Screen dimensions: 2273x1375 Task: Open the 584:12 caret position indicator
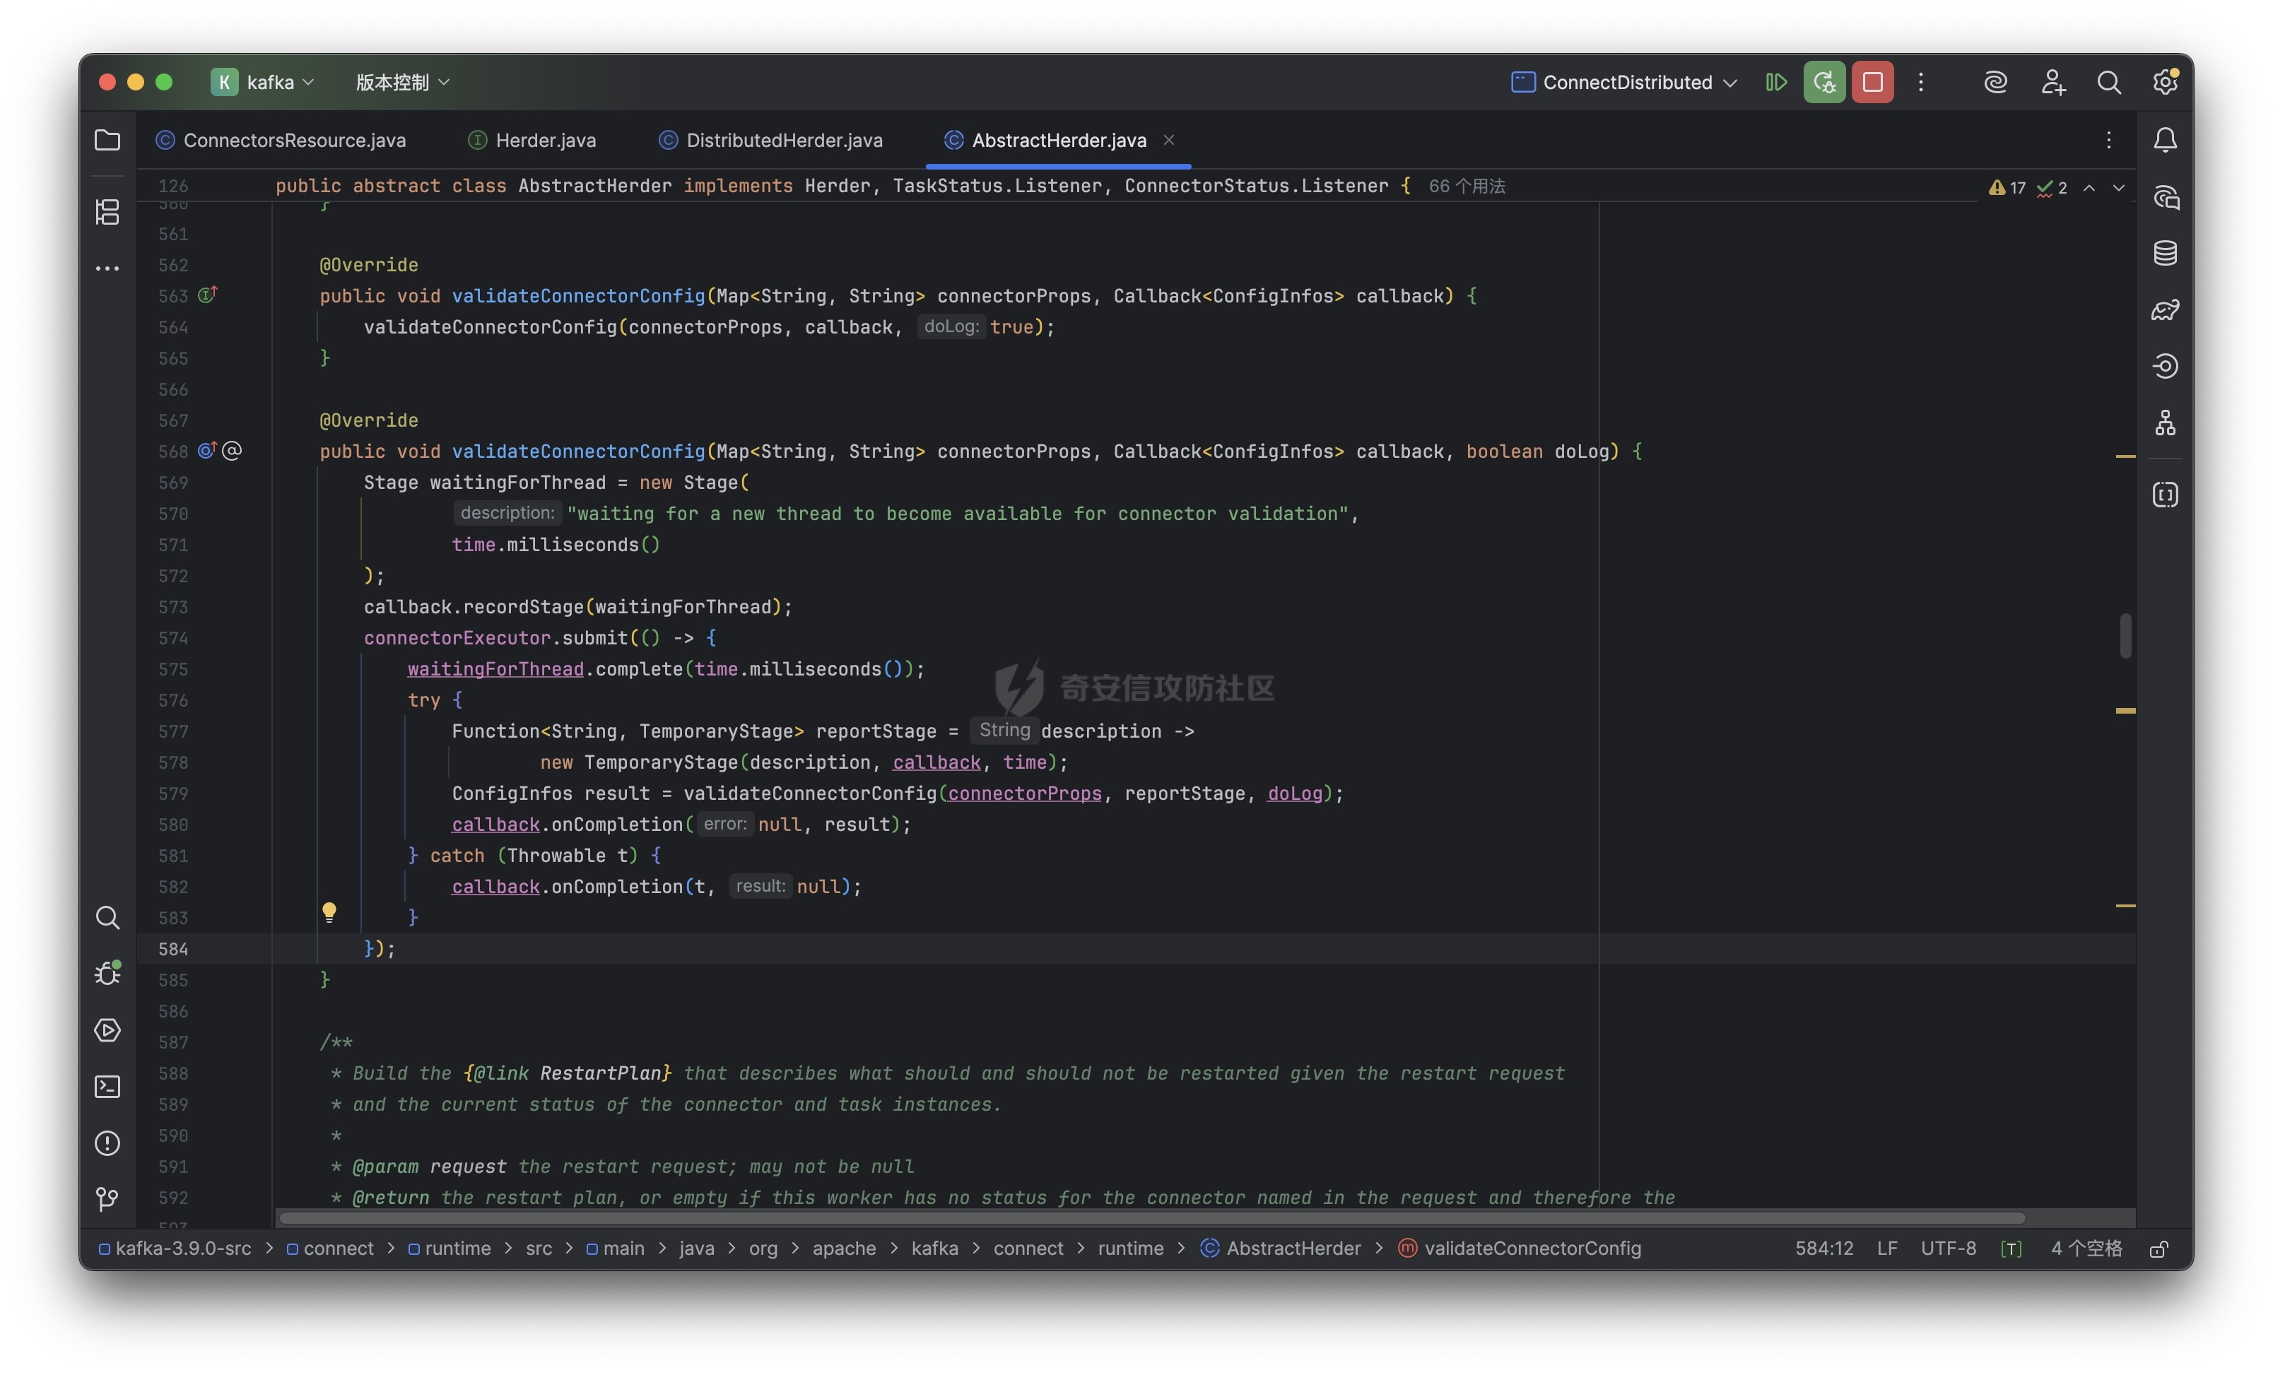pyautogui.click(x=1823, y=1249)
